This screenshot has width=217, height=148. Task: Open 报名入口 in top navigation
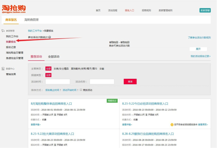129,10
